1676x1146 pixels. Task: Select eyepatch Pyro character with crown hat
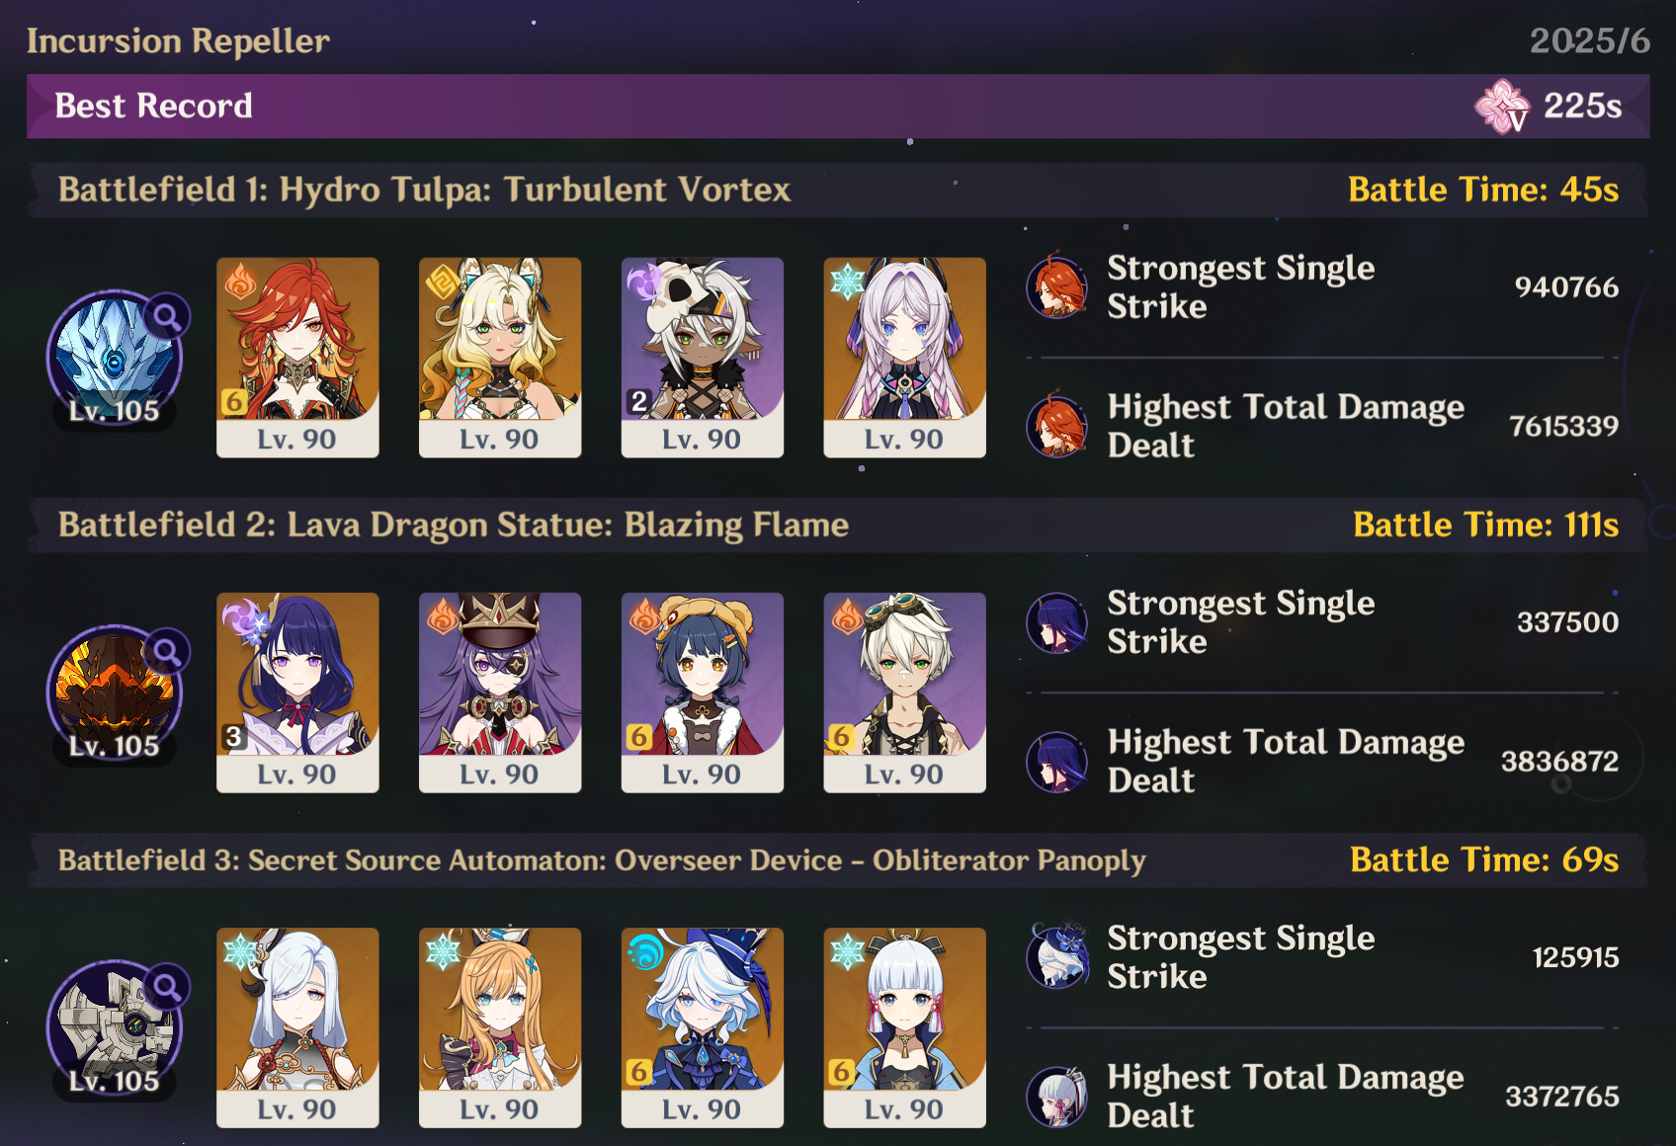click(500, 693)
